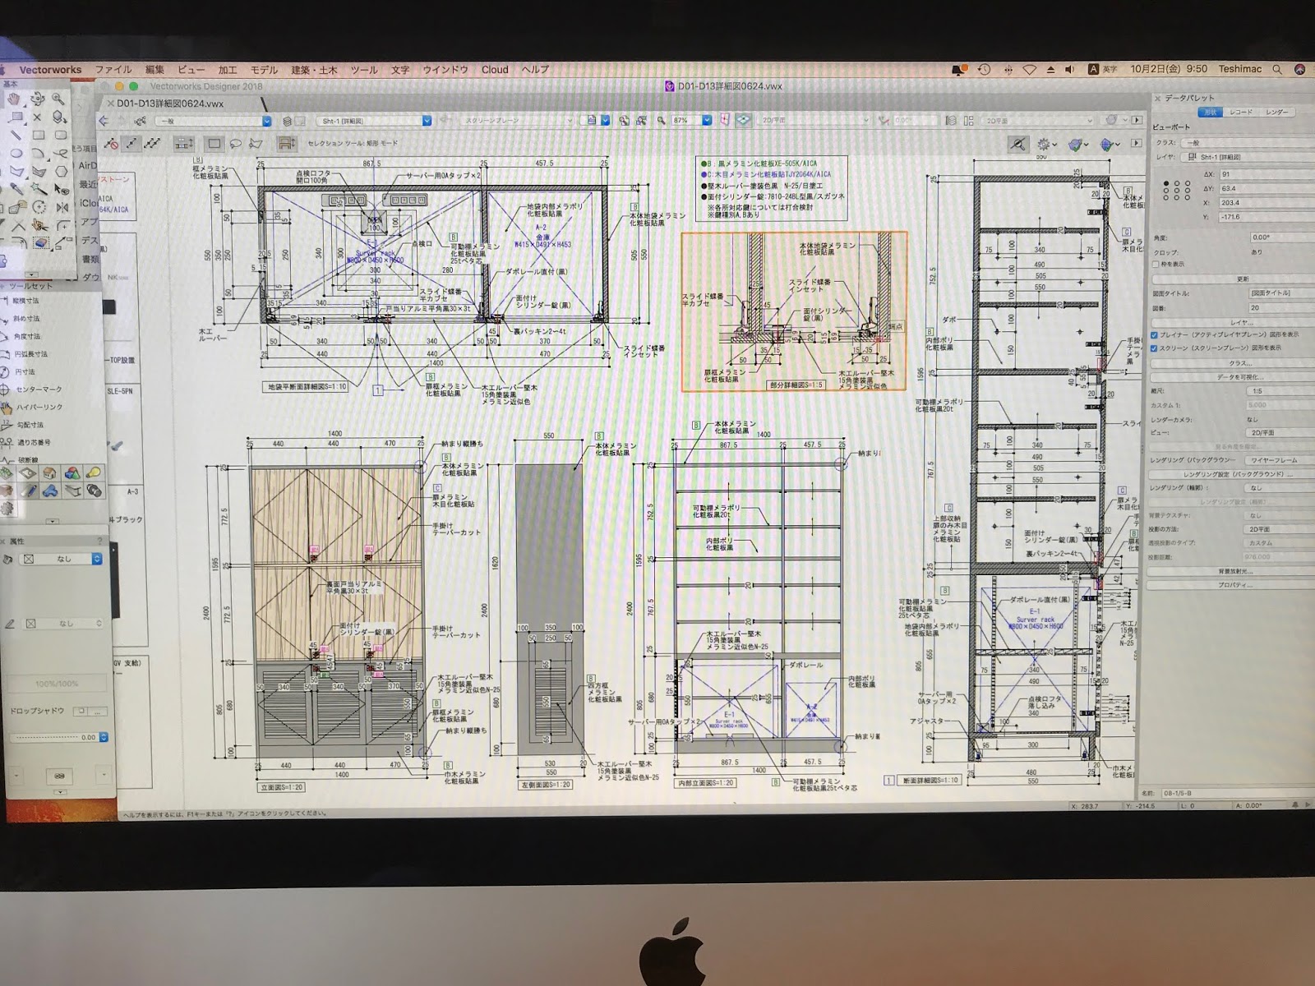Click the Wi-Fi status icon
1315x986 pixels.
pyautogui.click(x=1029, y=69)
